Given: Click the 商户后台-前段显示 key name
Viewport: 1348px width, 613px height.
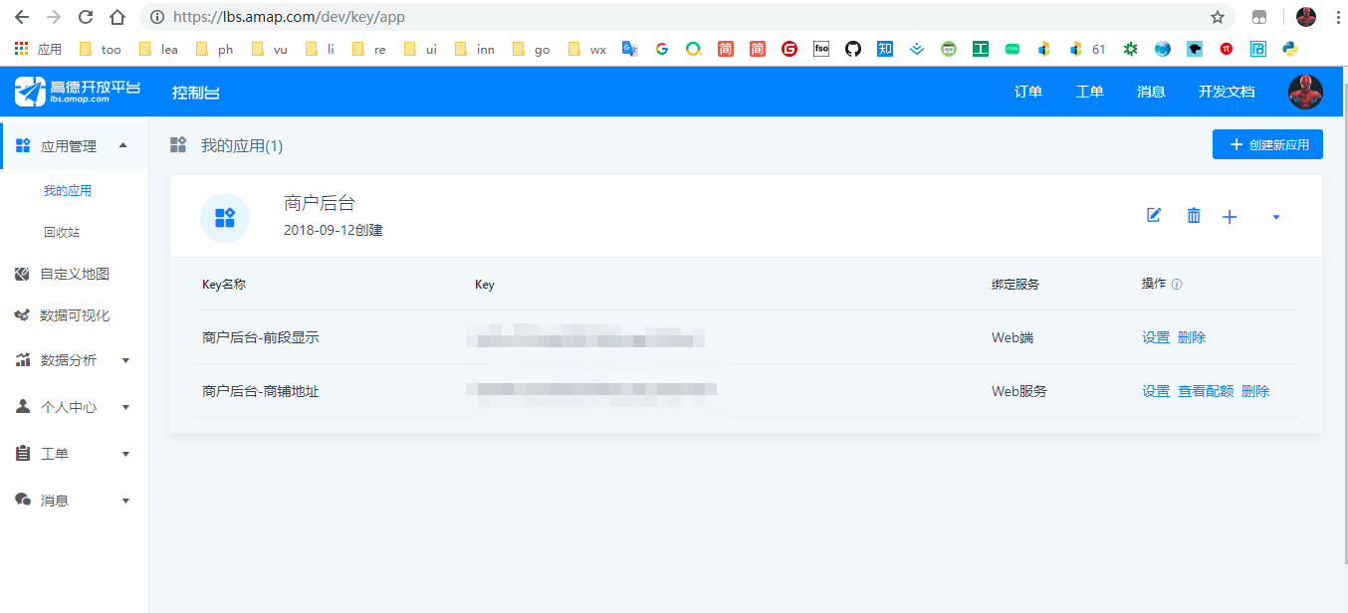Looking at the screenshot, I should coord(261,337).
